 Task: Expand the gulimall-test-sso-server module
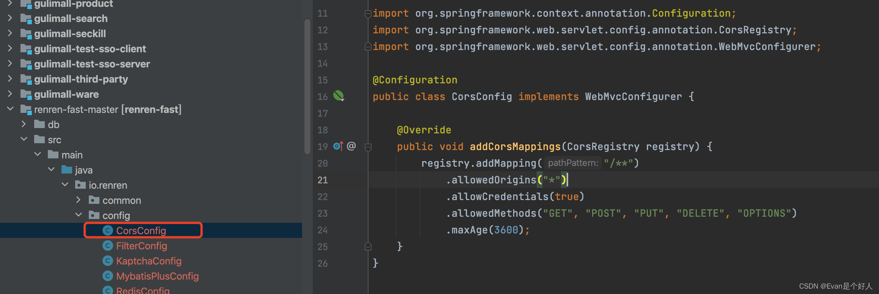coord(10,63)
